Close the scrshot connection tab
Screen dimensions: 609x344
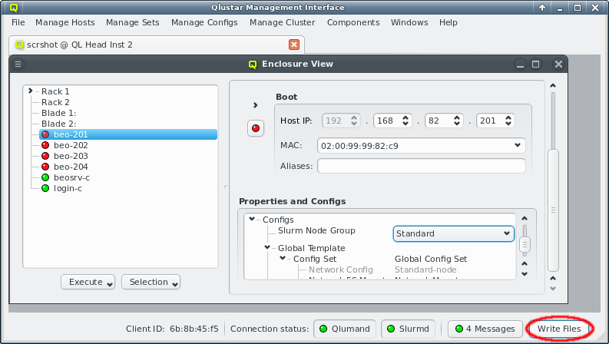click(294, 45)
